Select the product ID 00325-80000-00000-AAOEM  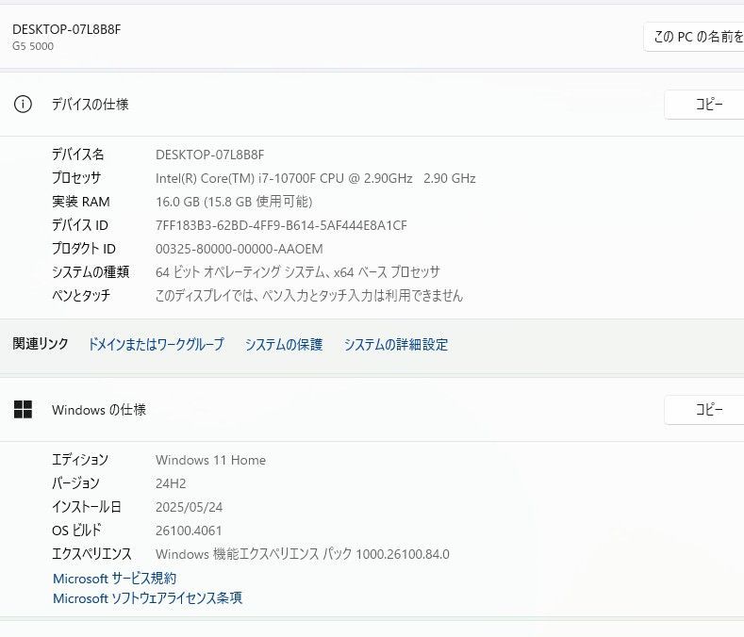tap(240, 249)
